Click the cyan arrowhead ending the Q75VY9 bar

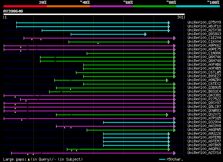[169, 23]
